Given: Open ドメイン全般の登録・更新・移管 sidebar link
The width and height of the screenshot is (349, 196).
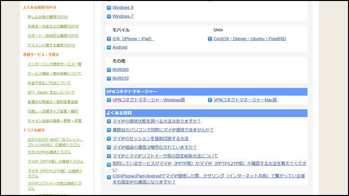Looking at the screenshot, I should 54,121.
